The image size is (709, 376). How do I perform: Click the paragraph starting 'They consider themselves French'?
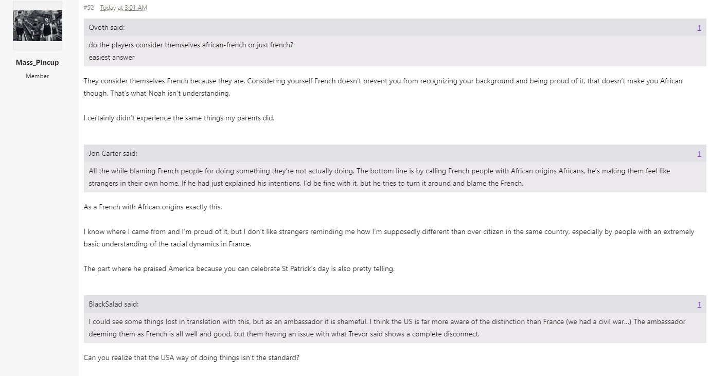point(383,87)
